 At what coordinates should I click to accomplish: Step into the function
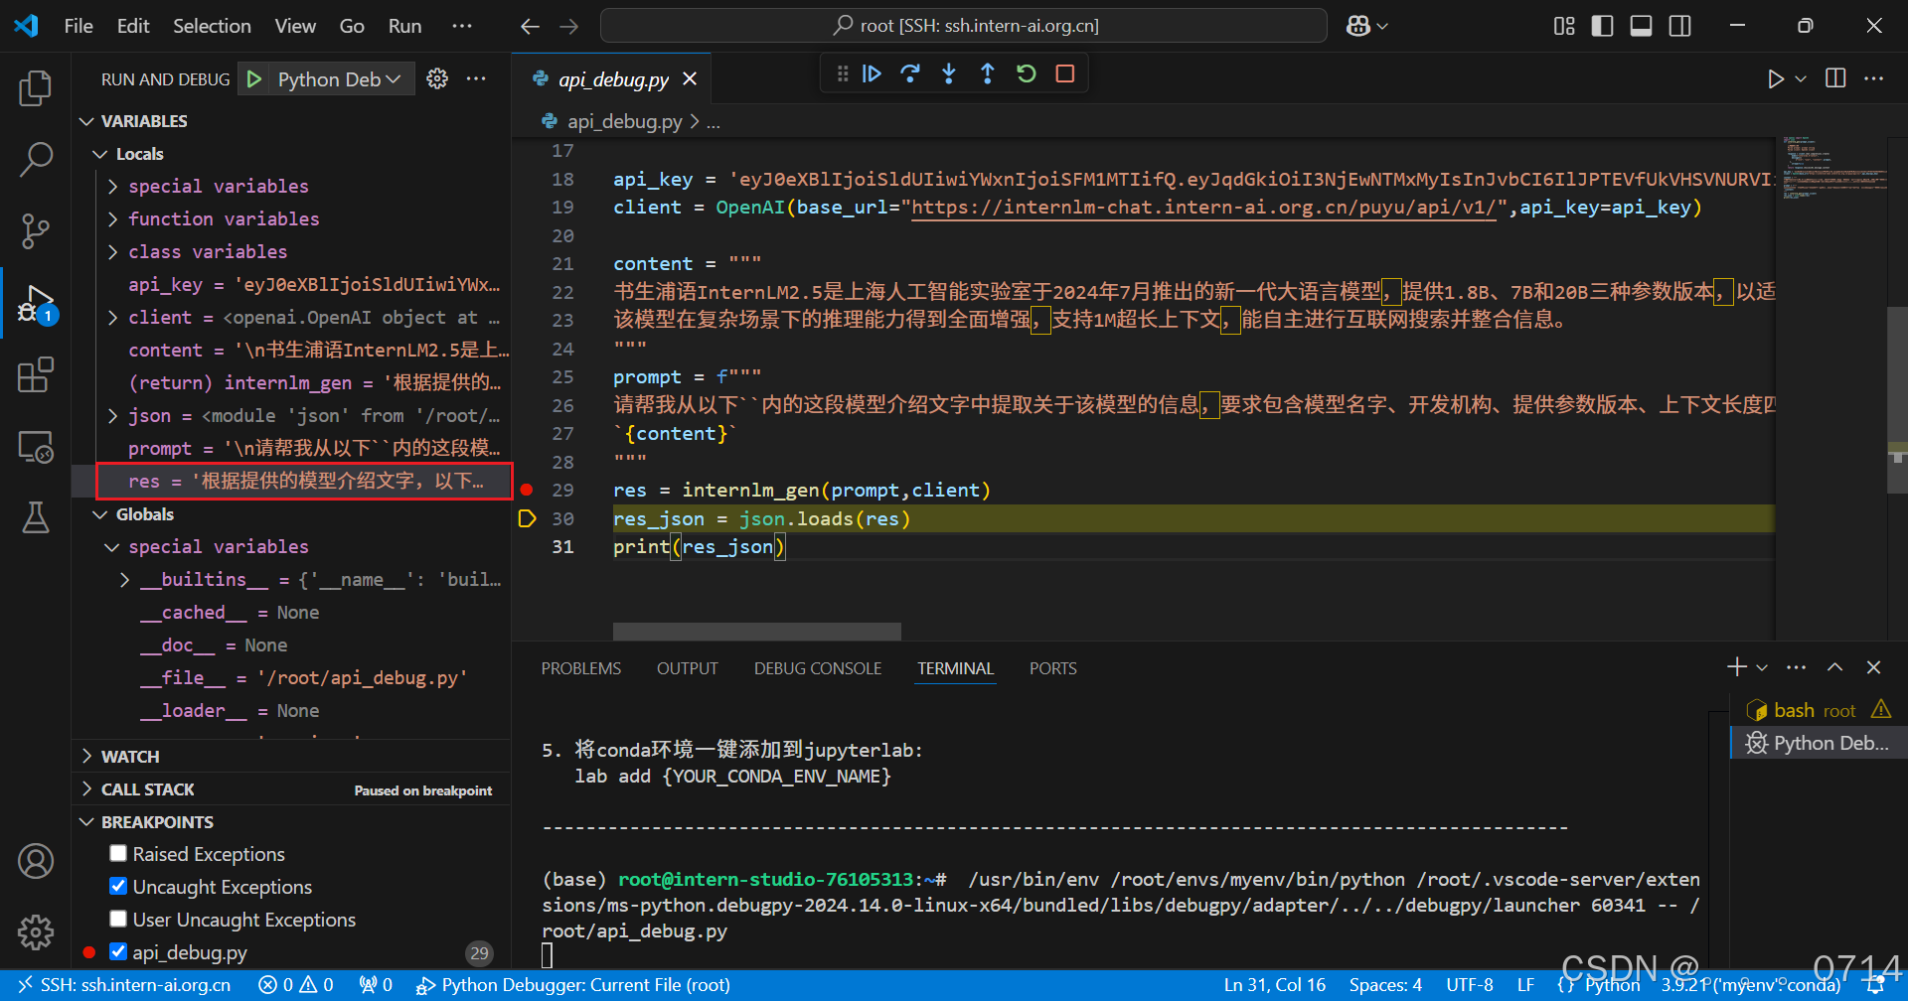point(949,73)
